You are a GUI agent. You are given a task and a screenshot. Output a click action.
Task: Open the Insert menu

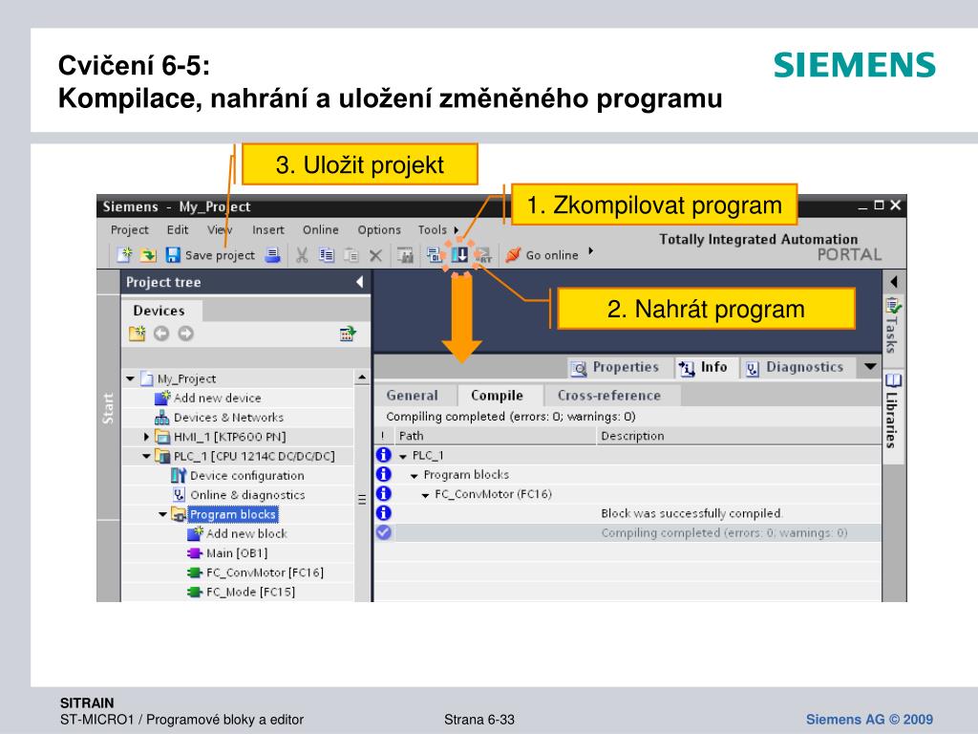(x=267, y=229)
